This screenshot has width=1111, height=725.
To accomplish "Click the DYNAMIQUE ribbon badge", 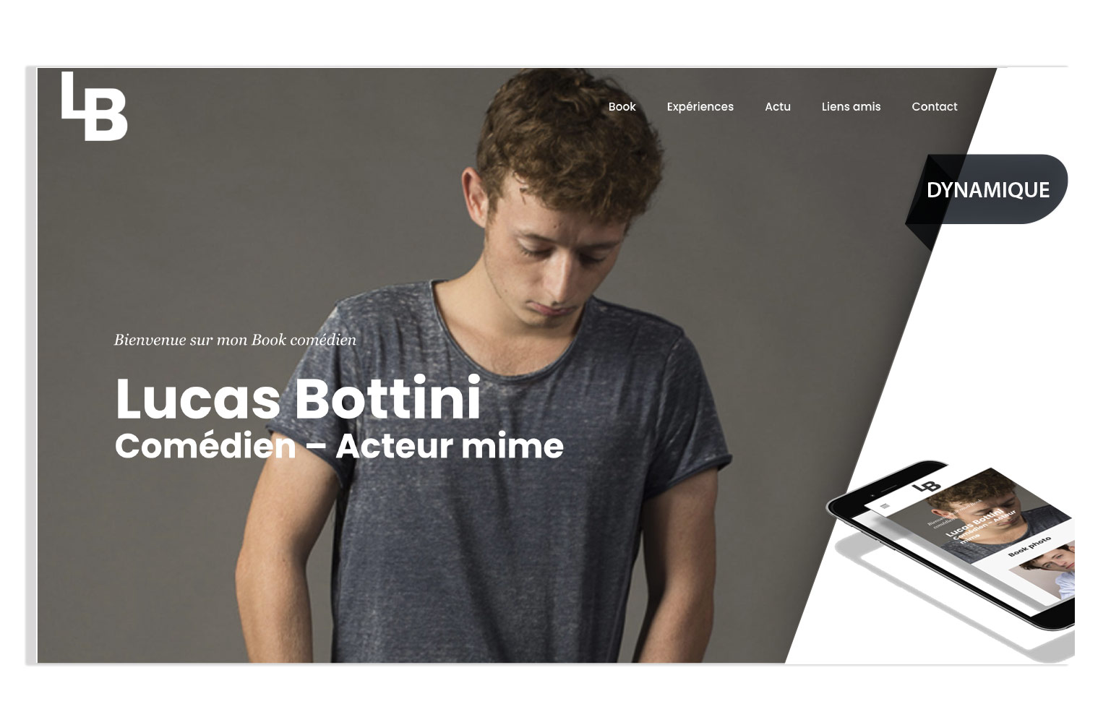I will pyautogui.click(x=987, y=189).
